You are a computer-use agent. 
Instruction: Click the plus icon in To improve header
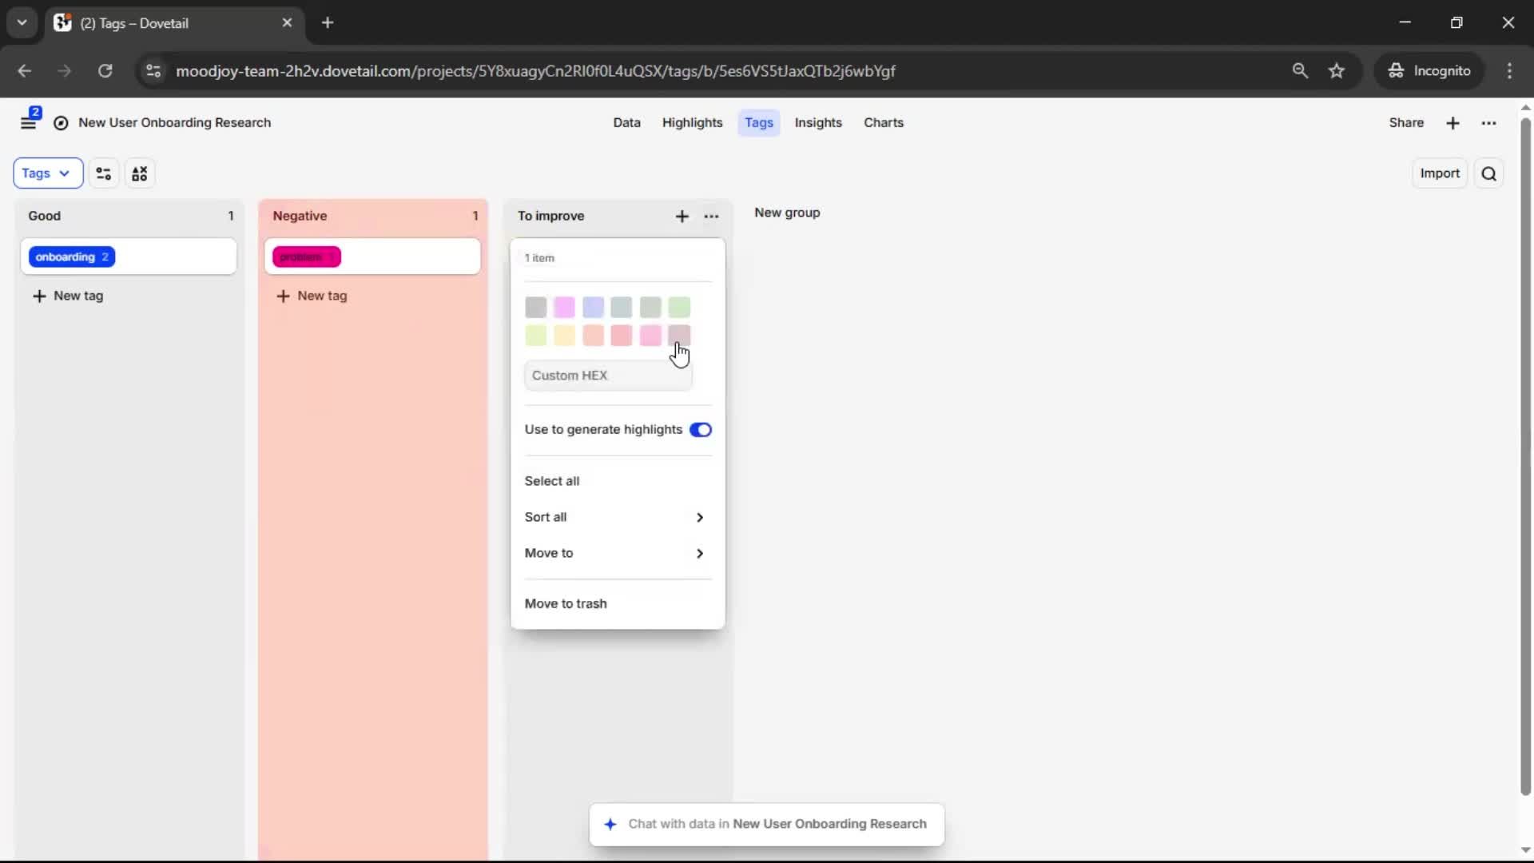pos(682,217)
